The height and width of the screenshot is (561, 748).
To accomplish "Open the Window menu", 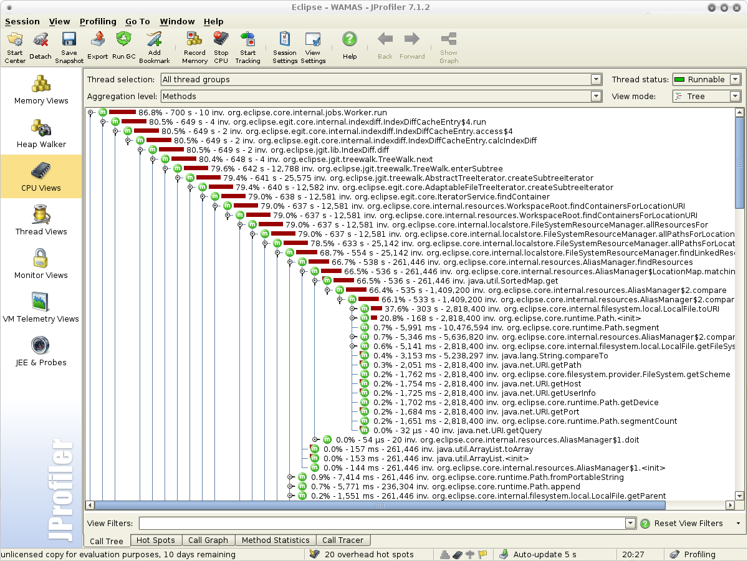I will pos(177,21).
